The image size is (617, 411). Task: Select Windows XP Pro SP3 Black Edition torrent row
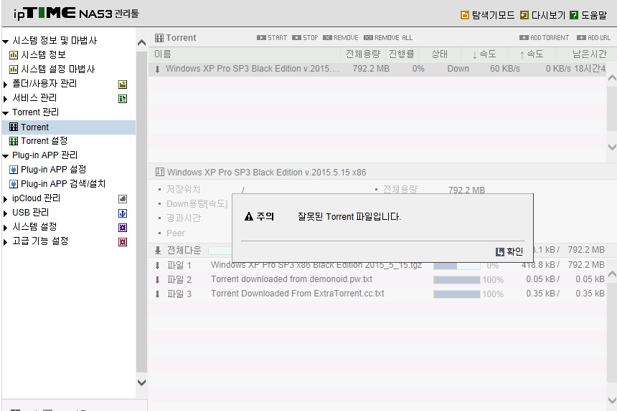(x=377, y=69)
